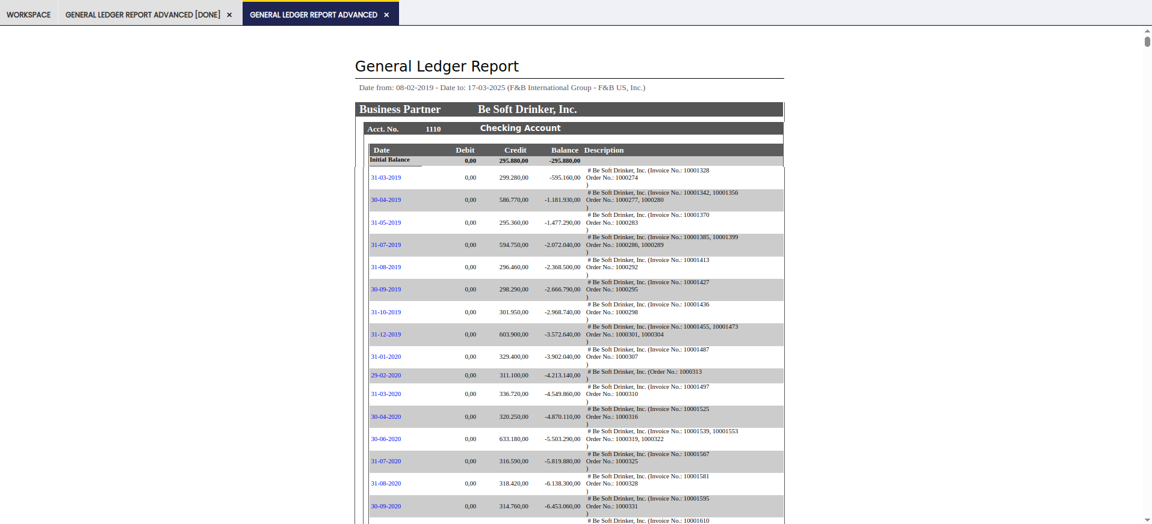Close the active General Ledger Report Advanced tab

point(386,15)
